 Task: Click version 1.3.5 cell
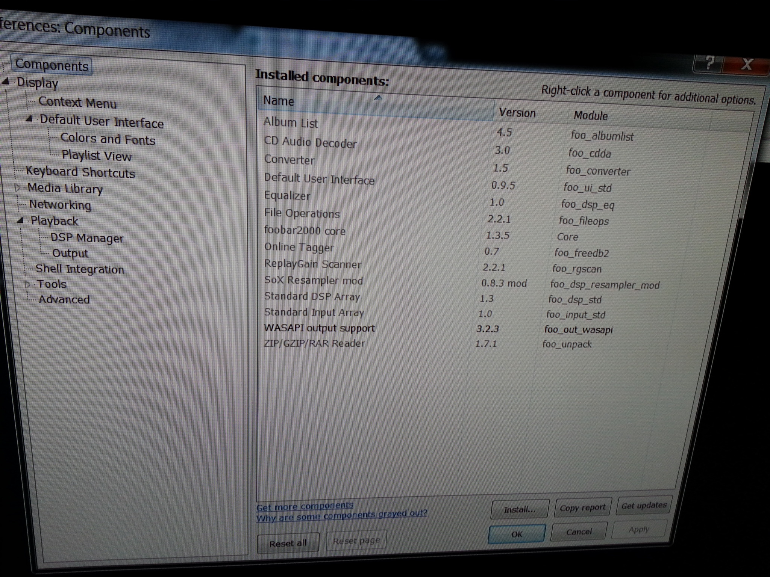click(498, 236)
